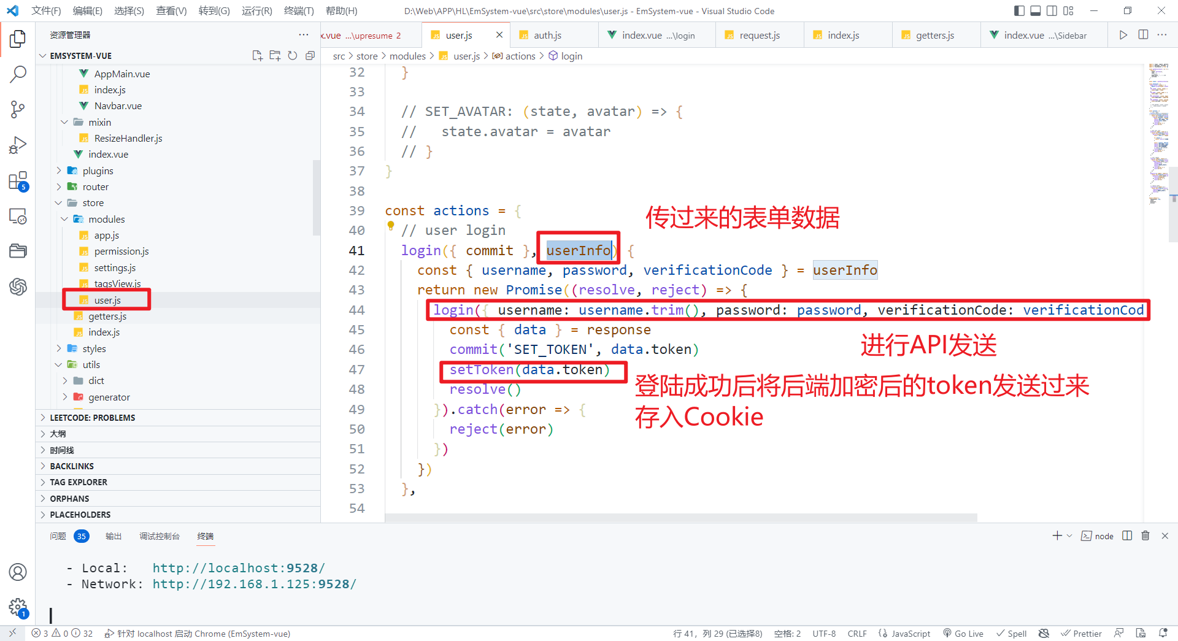Toggle the primary side bar

click(x=1019, y=10)
